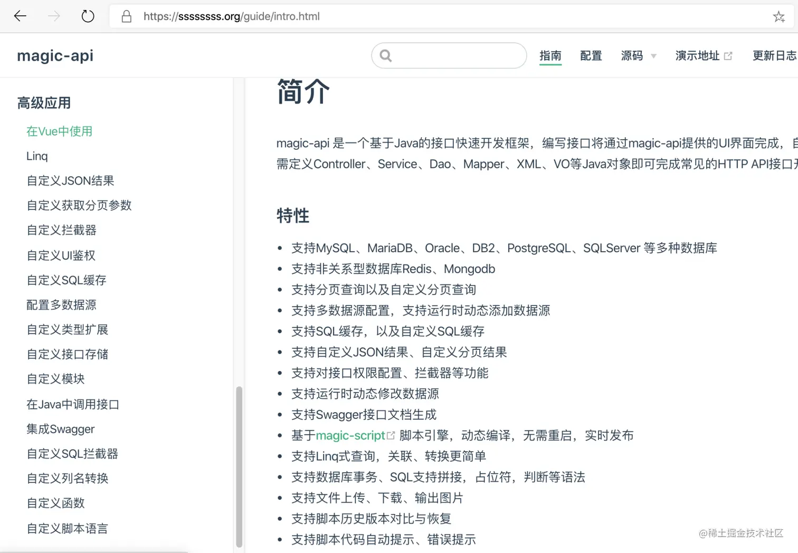798x553 pixels.
Task: Expand the 源码 dropdown arrow
Action: (654, 56)
